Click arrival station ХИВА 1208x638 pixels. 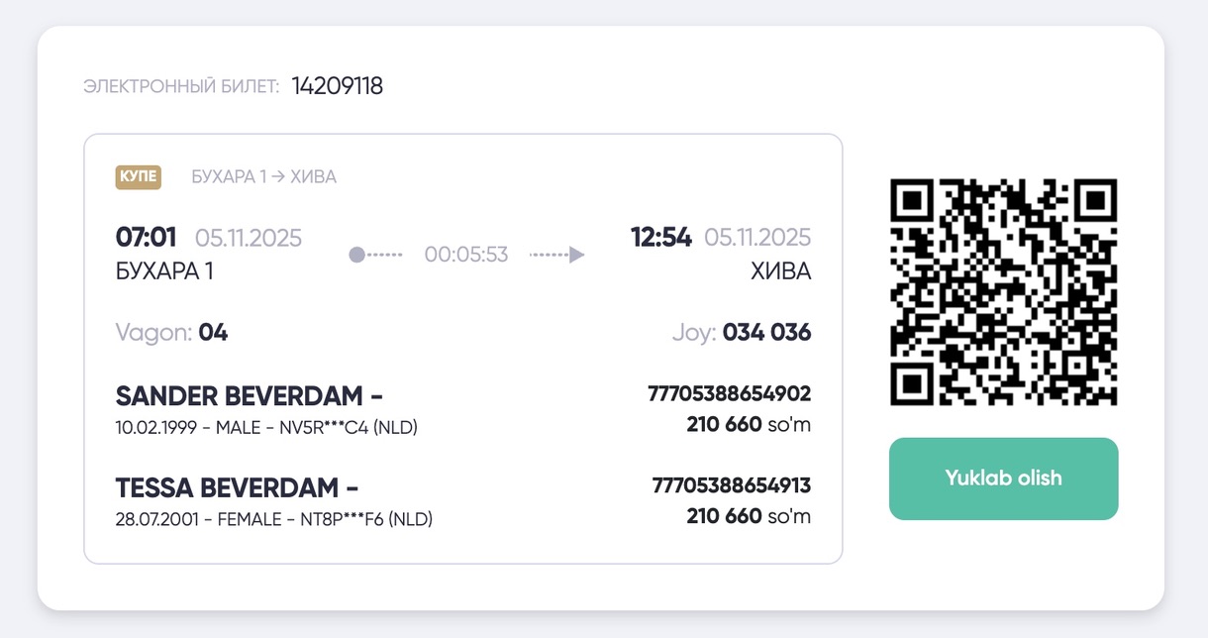(x=780, y=270)
